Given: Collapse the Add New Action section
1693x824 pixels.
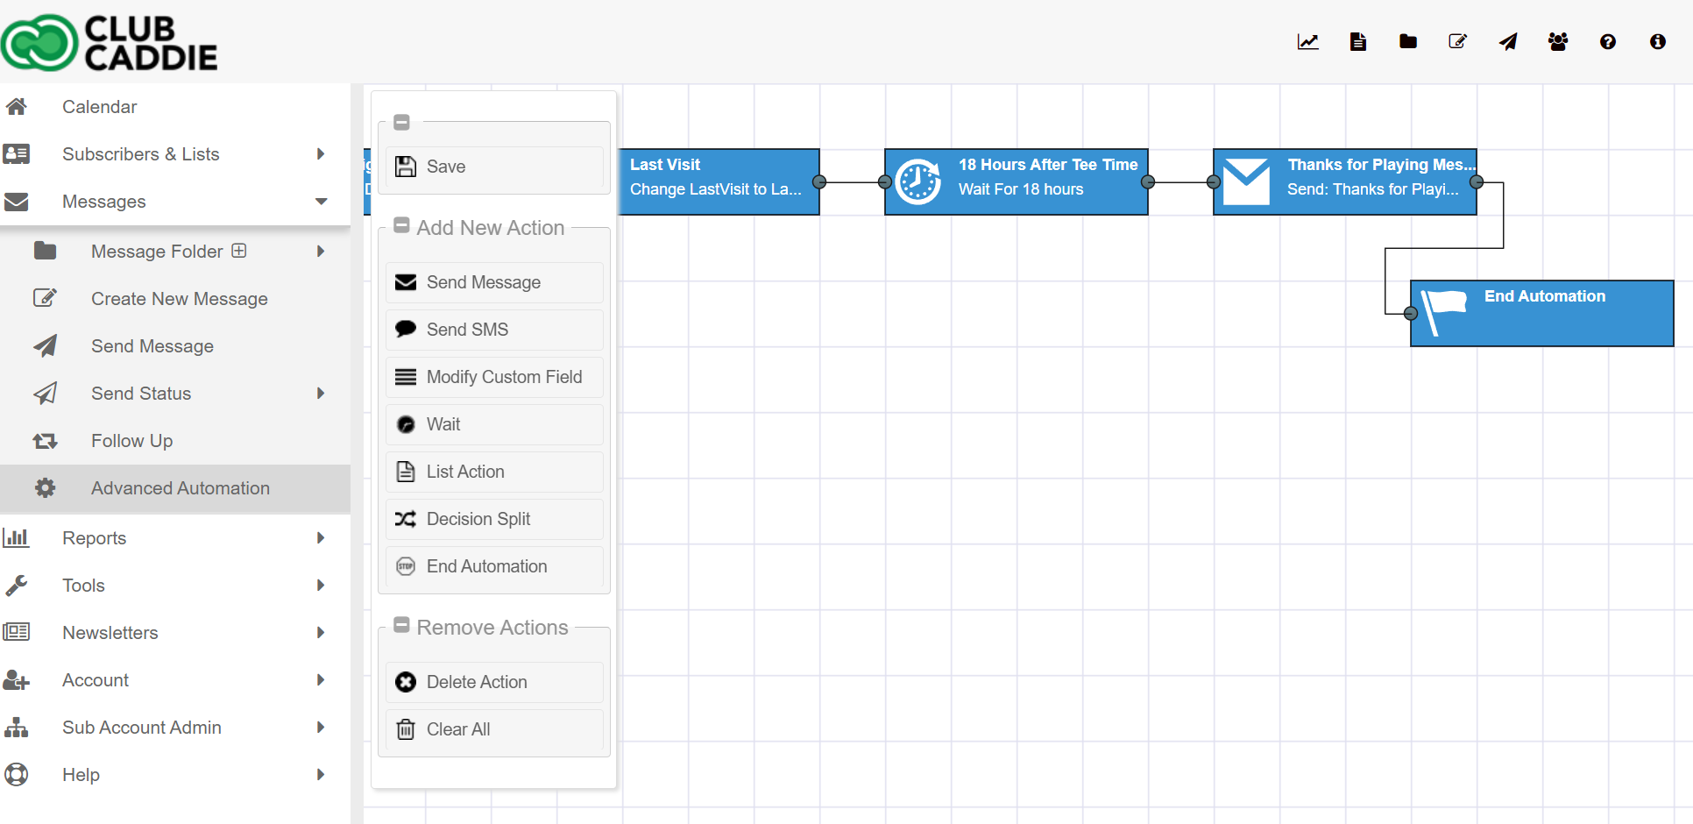Looking at the screenshot, I should 402,226.
